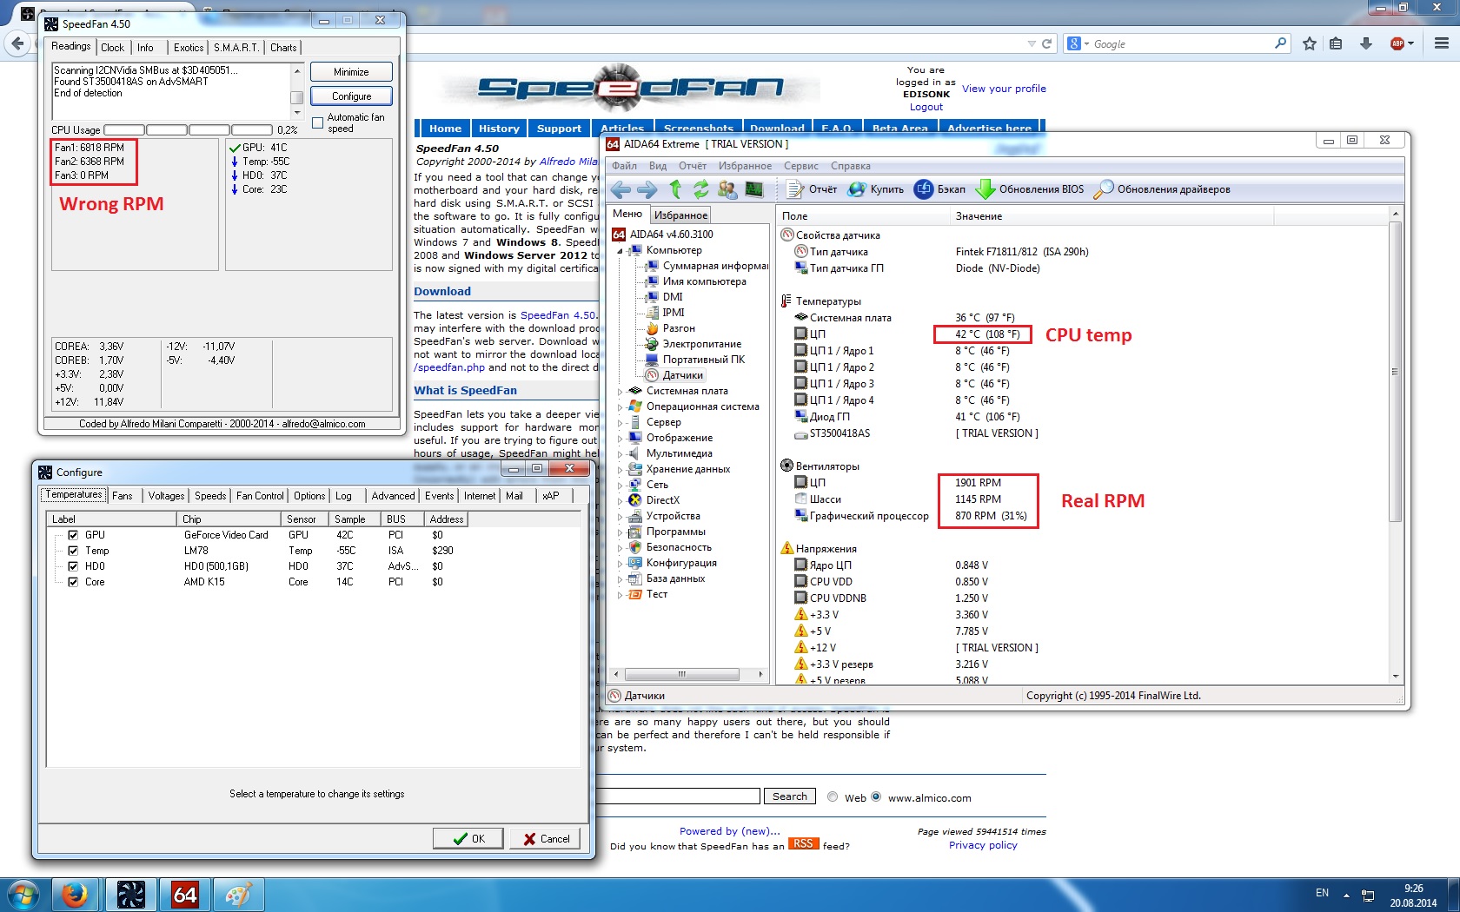
Task: Expand Операционная система tree node
Action: pos(620,407)
